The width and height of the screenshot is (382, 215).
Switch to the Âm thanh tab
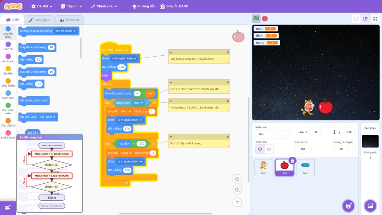(x=69, y=20)
